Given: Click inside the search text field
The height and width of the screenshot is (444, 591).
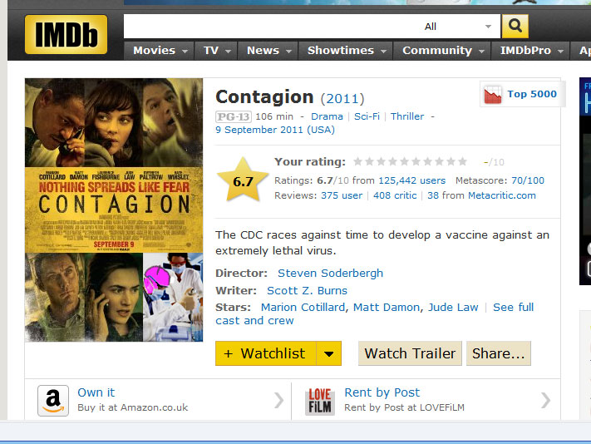Looking at the screenshot, I should click(x=269, y=27).
